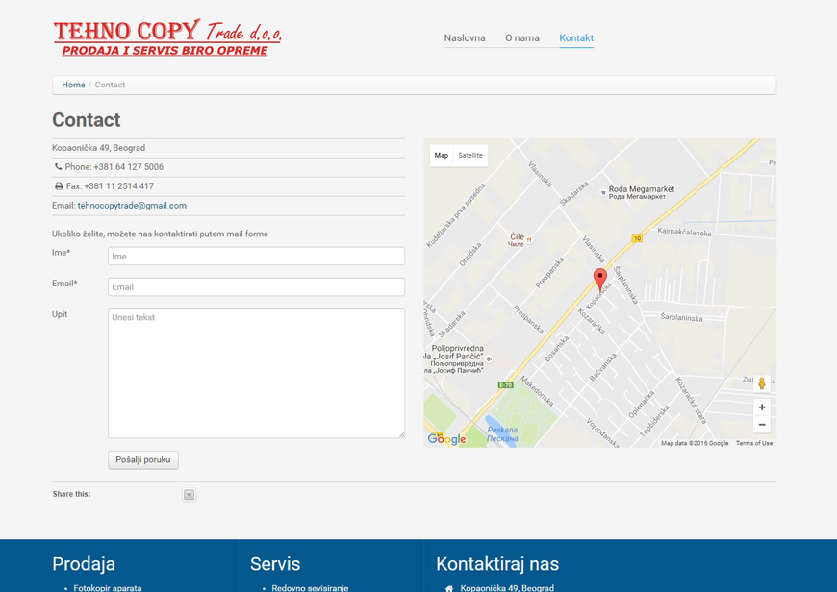
Task: Click the Čile restaurant marker
Action: pos(529,239)
